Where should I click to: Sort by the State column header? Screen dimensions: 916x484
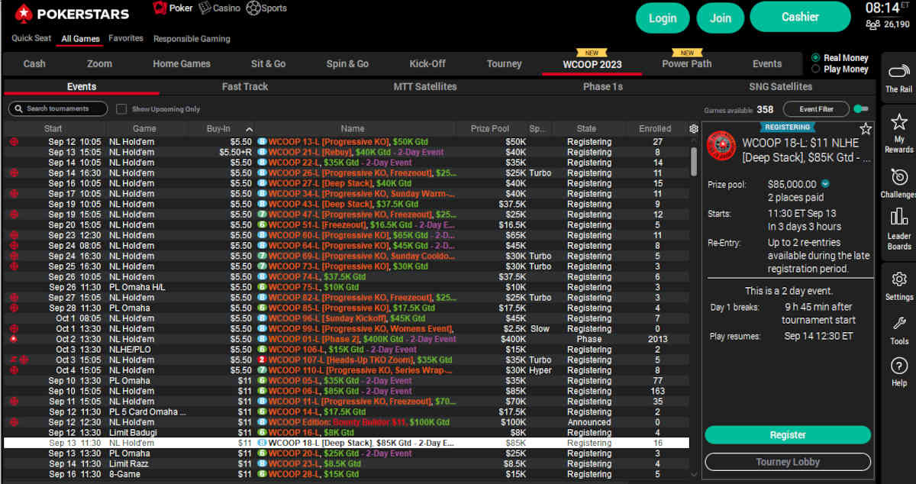pos(586,129)
